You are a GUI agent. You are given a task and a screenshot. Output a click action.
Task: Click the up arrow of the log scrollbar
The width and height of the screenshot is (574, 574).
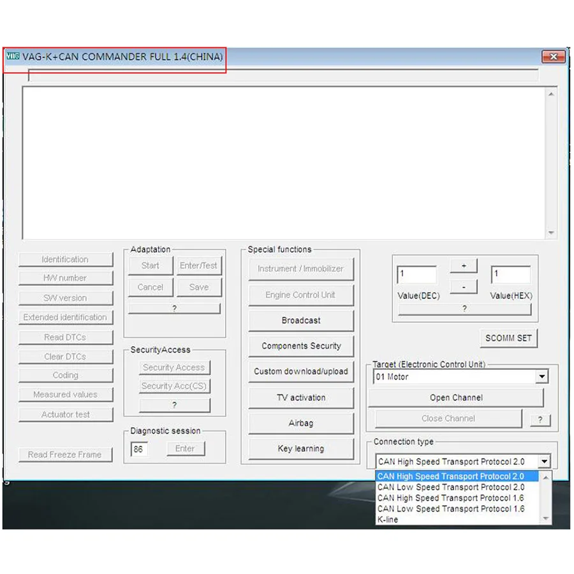click(551, 94)
